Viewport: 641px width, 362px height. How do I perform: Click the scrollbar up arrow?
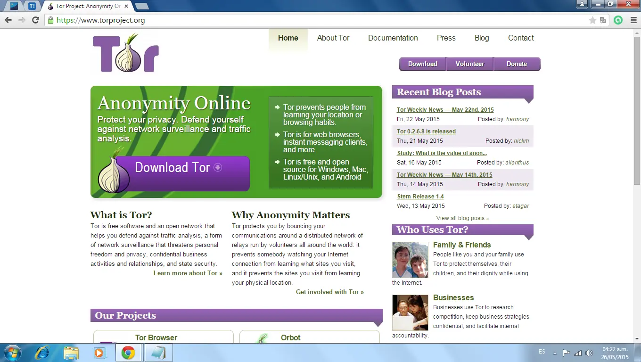[637, 33]
